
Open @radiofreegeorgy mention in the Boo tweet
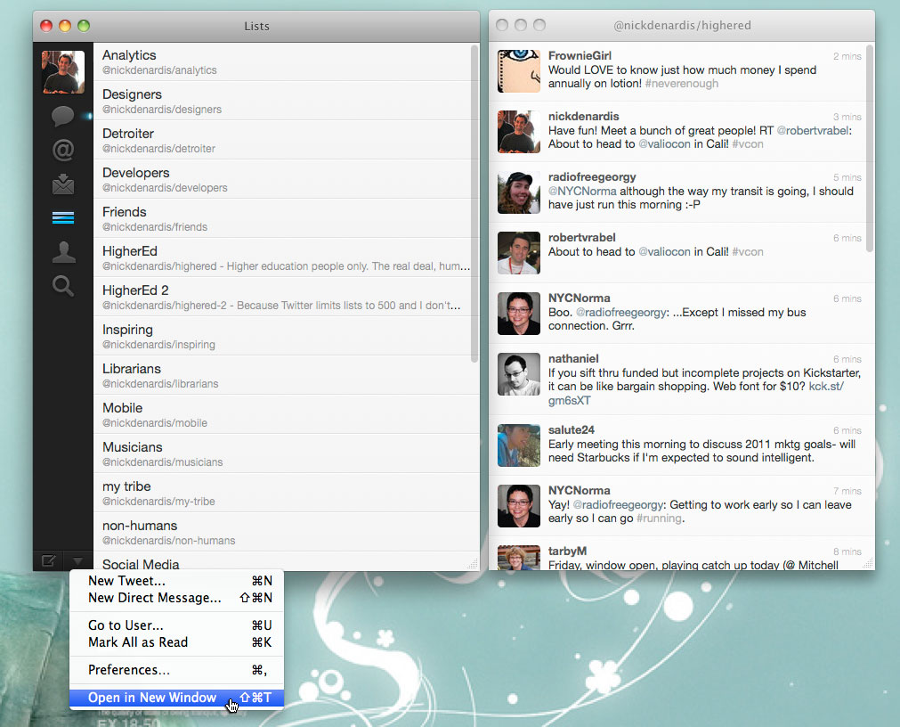[621, 313]
